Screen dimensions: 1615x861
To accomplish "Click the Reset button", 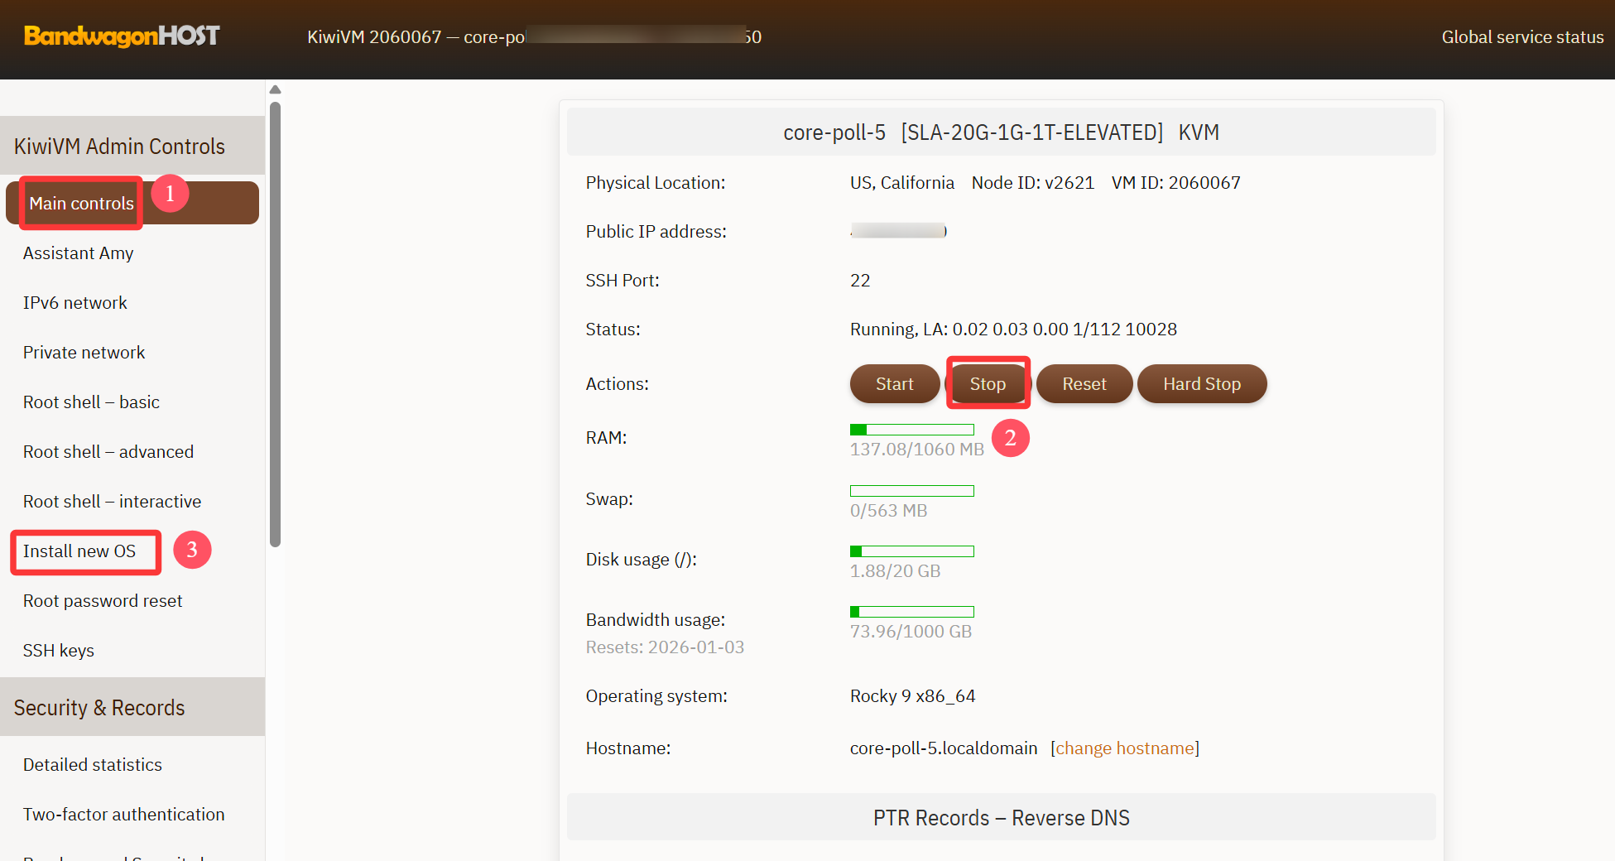I will coord(1084,384).
